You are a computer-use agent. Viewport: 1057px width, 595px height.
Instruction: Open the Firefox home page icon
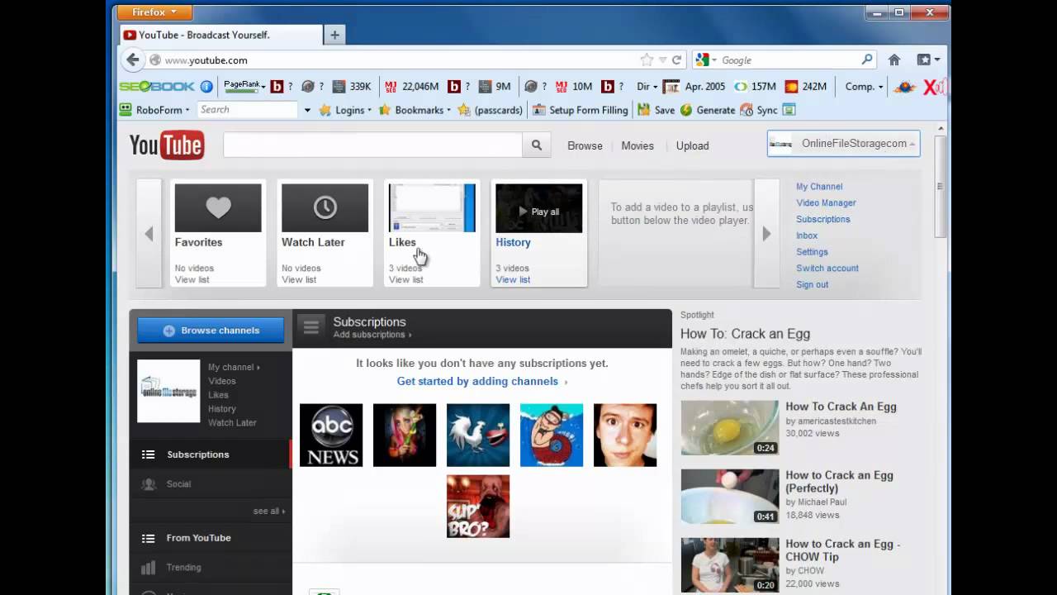(x=893, y=59)
